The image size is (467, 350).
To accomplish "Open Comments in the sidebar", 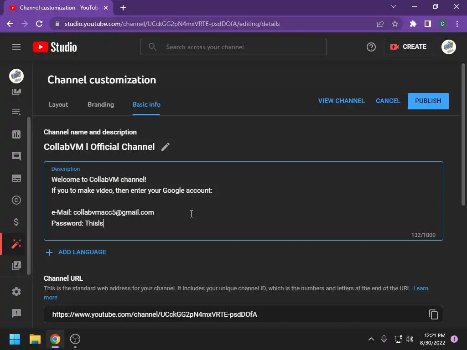I will pos(16,156).
